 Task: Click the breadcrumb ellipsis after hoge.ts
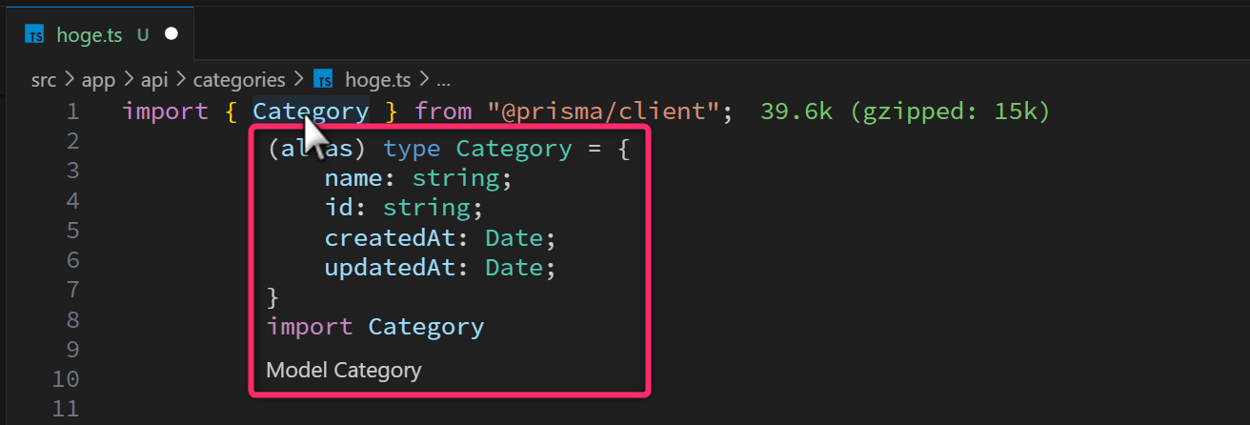442,80
